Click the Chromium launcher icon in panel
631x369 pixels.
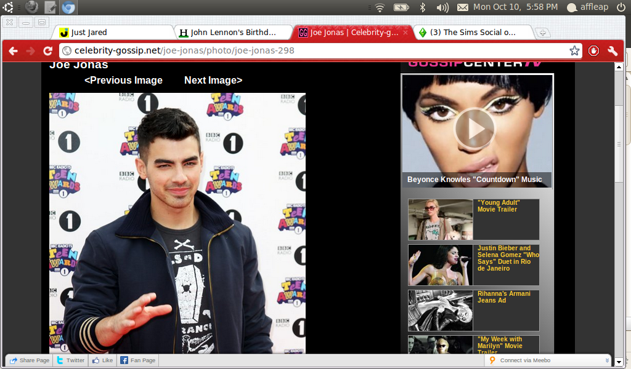point(68,7)
